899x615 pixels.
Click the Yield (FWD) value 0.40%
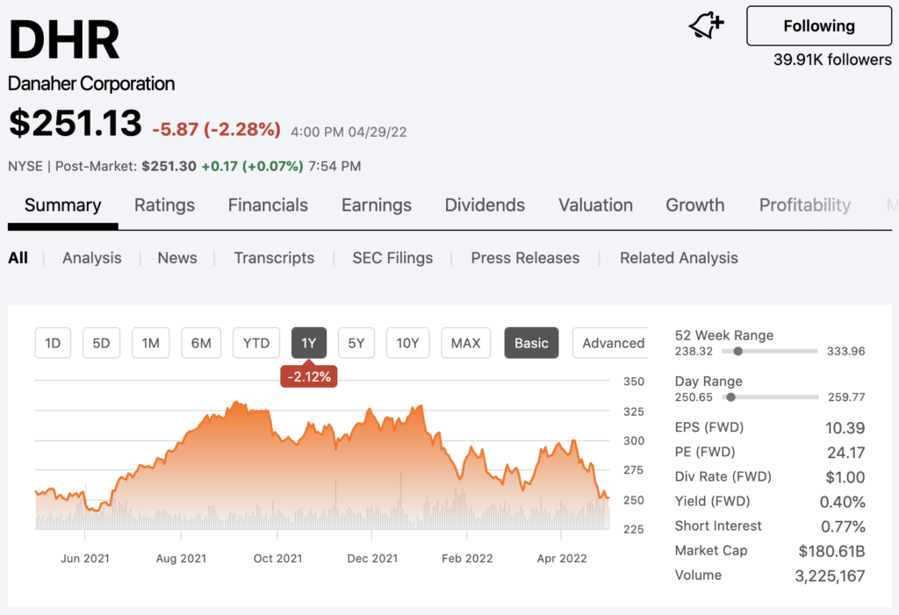842,502
